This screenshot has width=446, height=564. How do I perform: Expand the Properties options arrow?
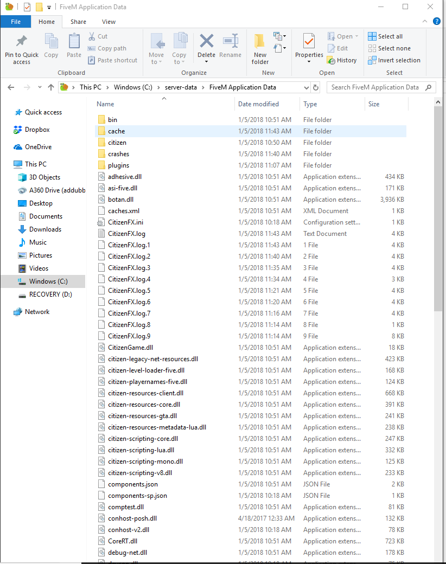click(309, 62)
